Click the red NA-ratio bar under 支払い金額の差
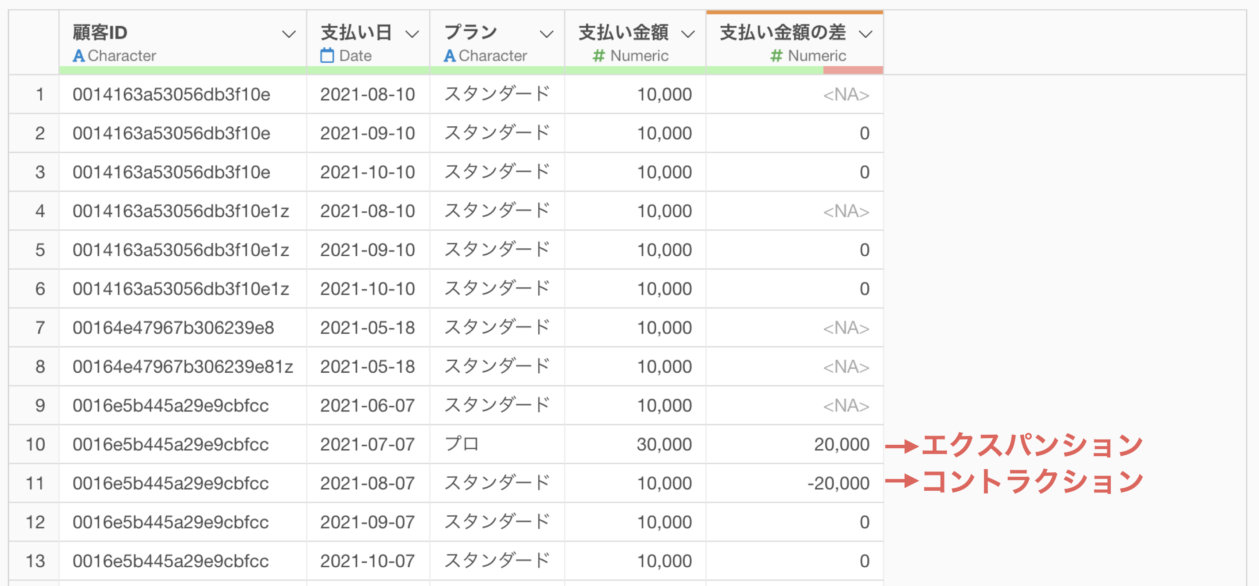Image resolution: width=1259 pixels, height=586 pixels. pyautogui.click(x=853, y=70)
